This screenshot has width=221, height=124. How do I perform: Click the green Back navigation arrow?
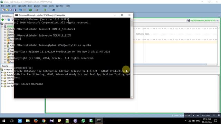pos(30,10)
